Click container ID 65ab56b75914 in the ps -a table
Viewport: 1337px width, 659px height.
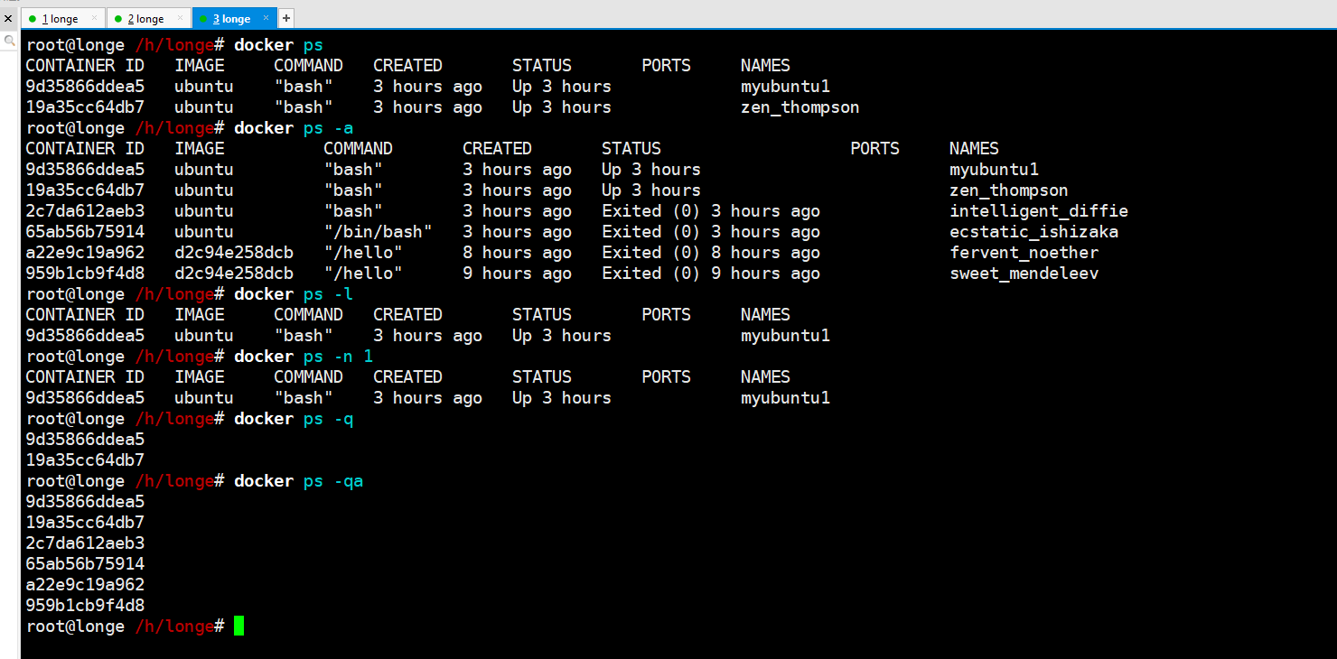[85, 232]
